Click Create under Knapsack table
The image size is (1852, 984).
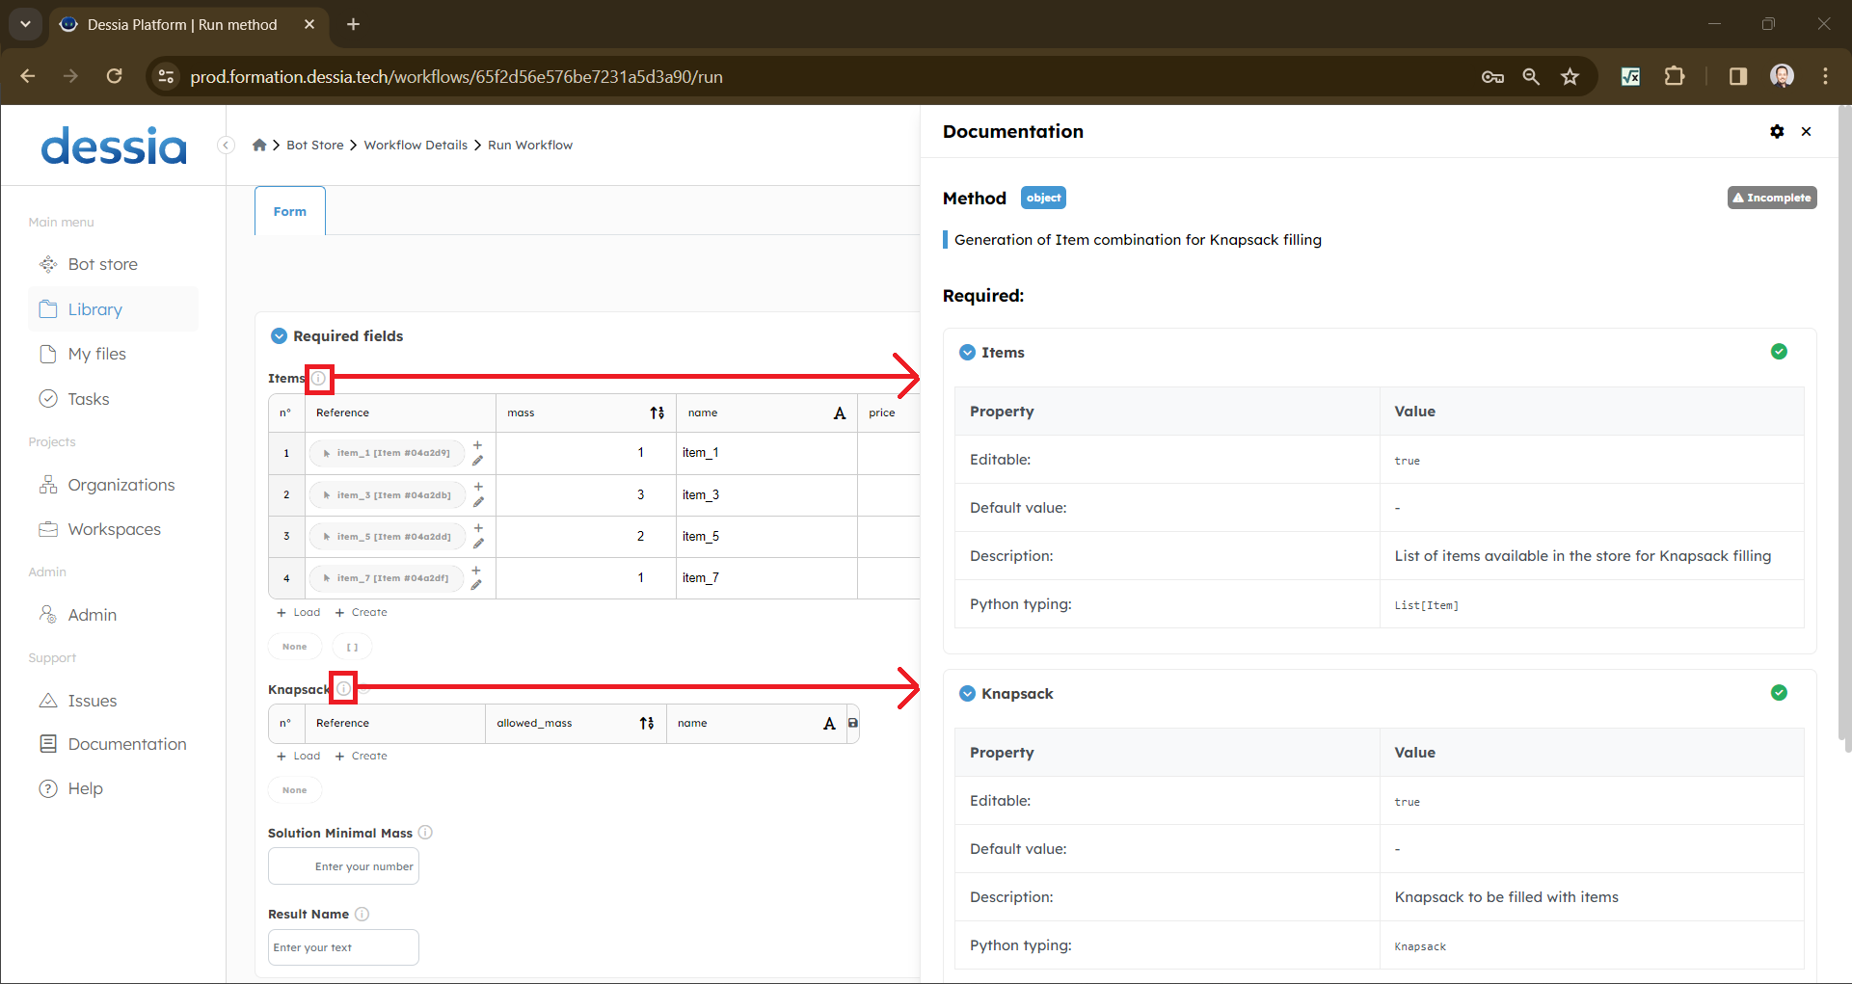tap(362, 757)
